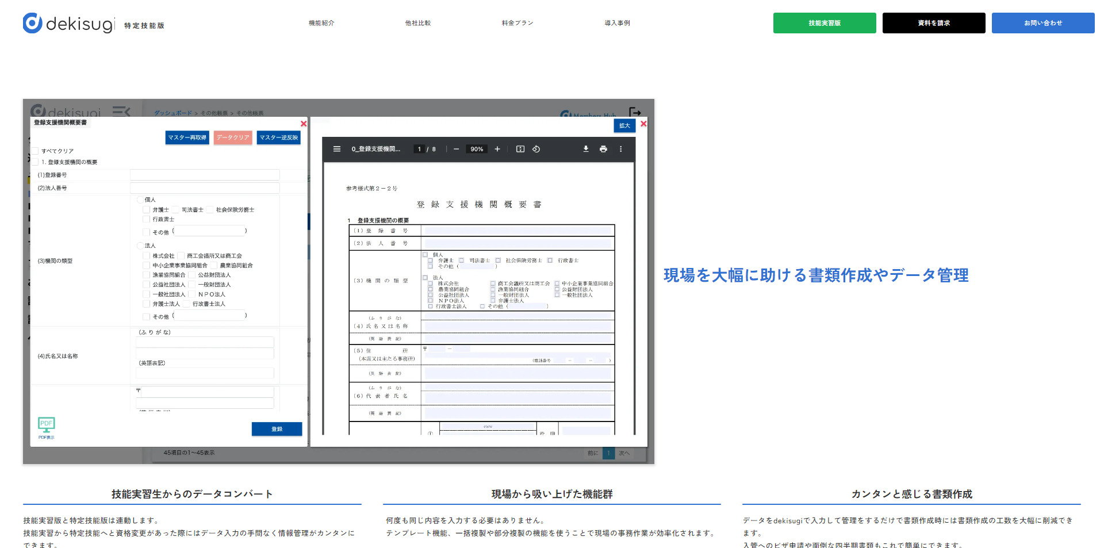This screenshot has height=548, width=1104.
Task: Tick the 社会保険労務士 checkbox in the form
Action: coord(210,210)
